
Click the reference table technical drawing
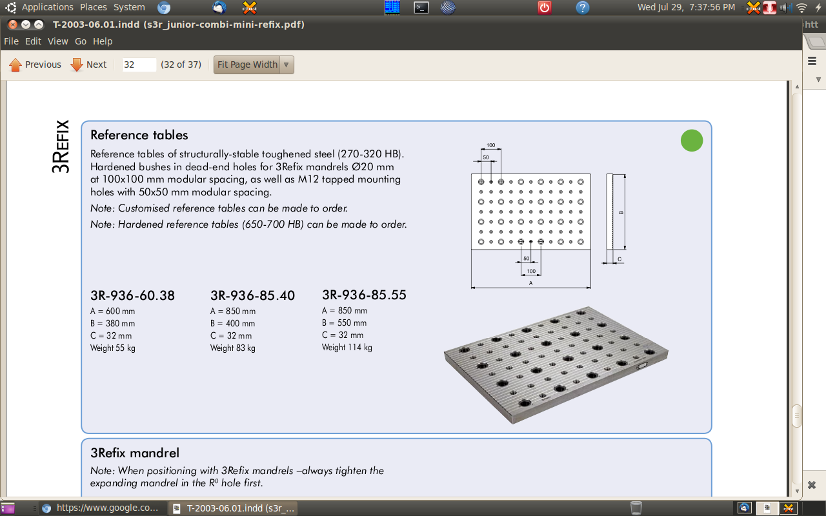pyautogui.click(x=549, y=215)
